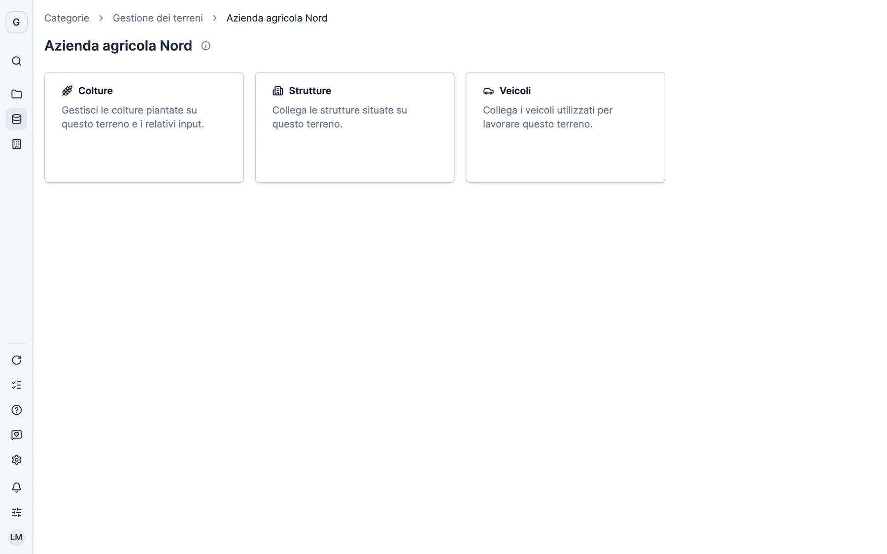
Task: Click the info icon beside page title
Action: [206, 46]
